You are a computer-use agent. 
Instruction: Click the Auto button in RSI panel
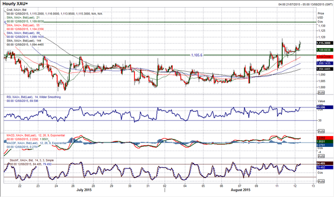pos(321,131)
